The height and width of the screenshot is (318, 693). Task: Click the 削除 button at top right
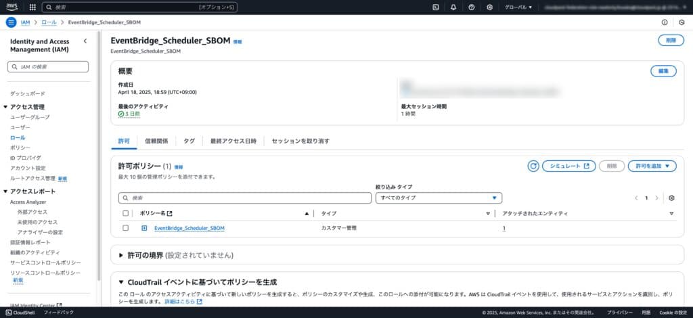click(x=671, y=40)
